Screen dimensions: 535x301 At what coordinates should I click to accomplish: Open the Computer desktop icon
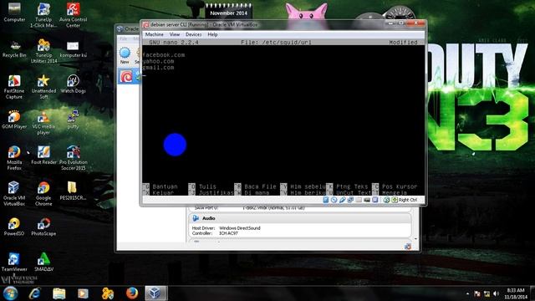pyautogui.click(x=14, y=13)
